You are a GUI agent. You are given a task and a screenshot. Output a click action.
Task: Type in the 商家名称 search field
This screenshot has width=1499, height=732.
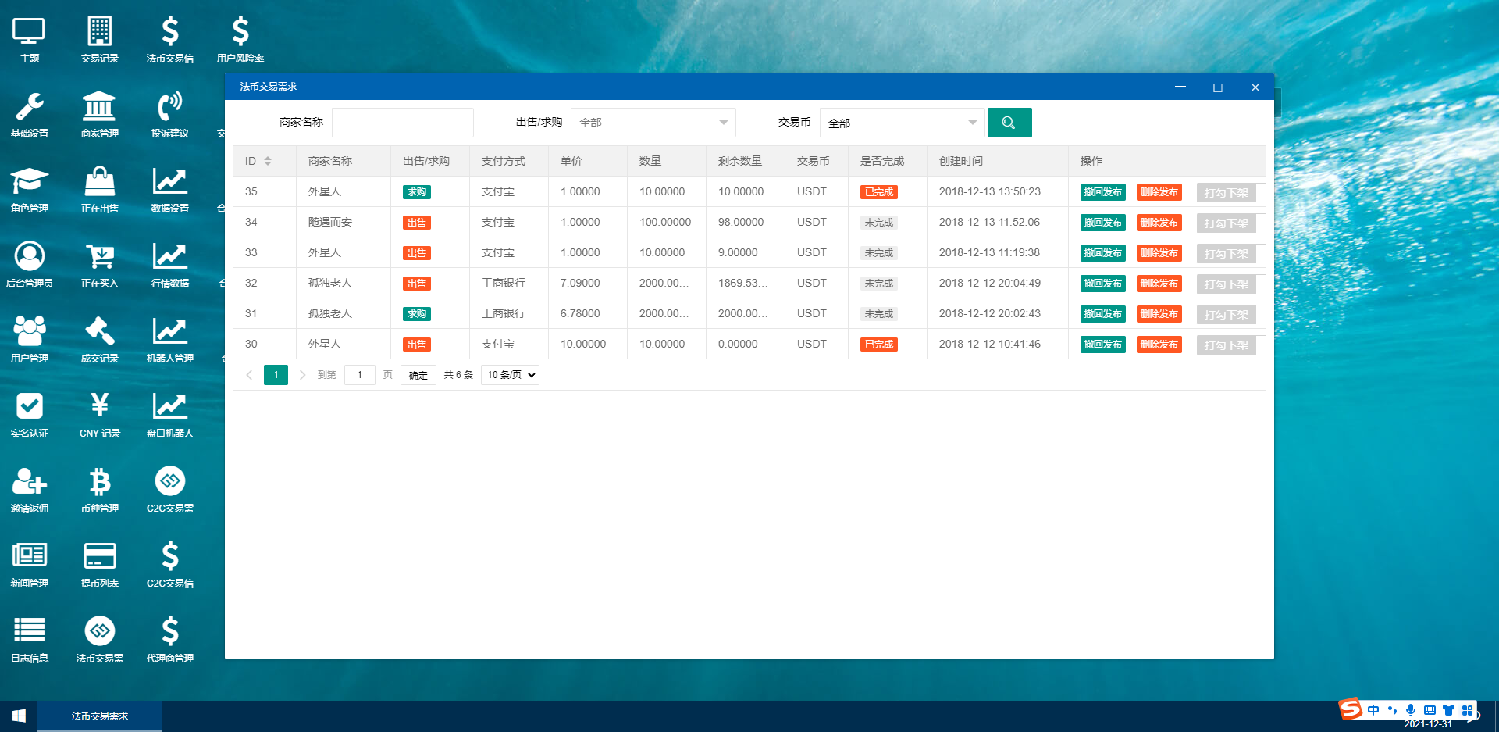click(x=402, y=123)
